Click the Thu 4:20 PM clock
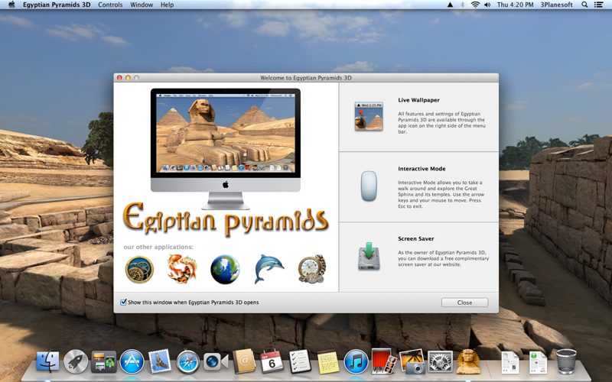The height and width of the screenshot is (382, 612). pyautogui.click(x=515, y=5)
